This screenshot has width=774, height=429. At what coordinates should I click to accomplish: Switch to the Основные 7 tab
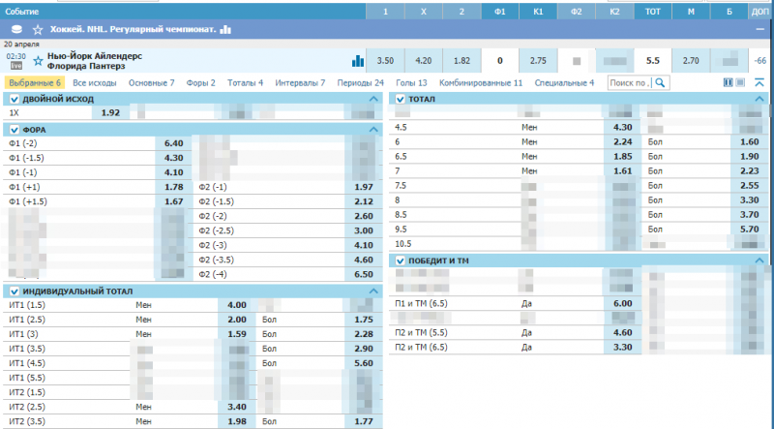(x=152, y=83)
